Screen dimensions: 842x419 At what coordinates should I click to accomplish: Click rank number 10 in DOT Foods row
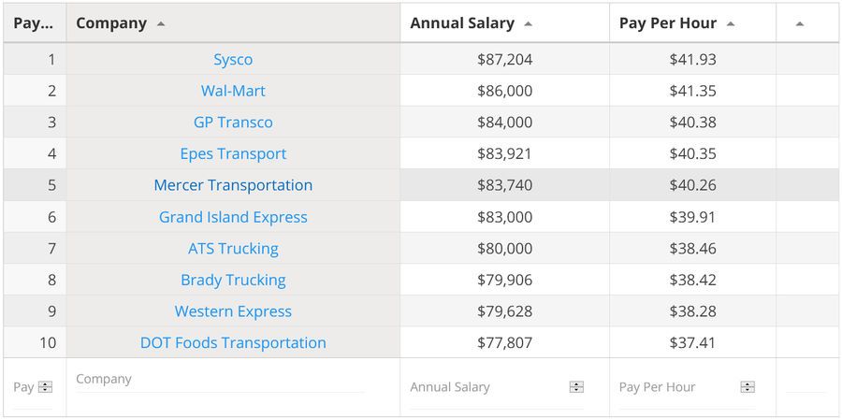[x=48, y=343]
